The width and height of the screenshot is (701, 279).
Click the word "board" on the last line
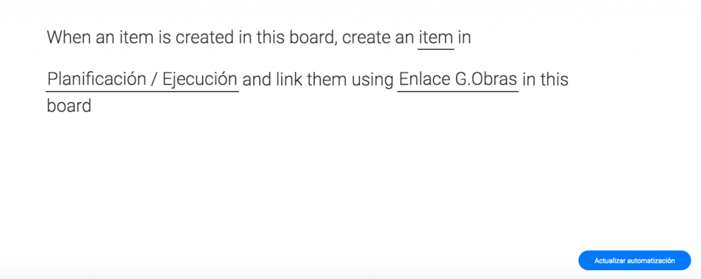pyautogui.click(x=69, y=107)
